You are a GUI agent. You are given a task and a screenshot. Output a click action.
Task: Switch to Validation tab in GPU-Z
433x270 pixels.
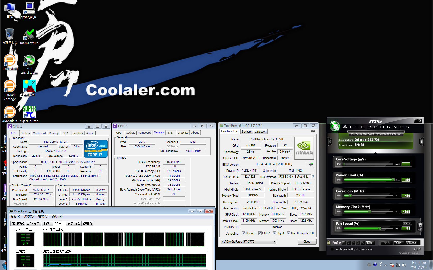point(260,132)
